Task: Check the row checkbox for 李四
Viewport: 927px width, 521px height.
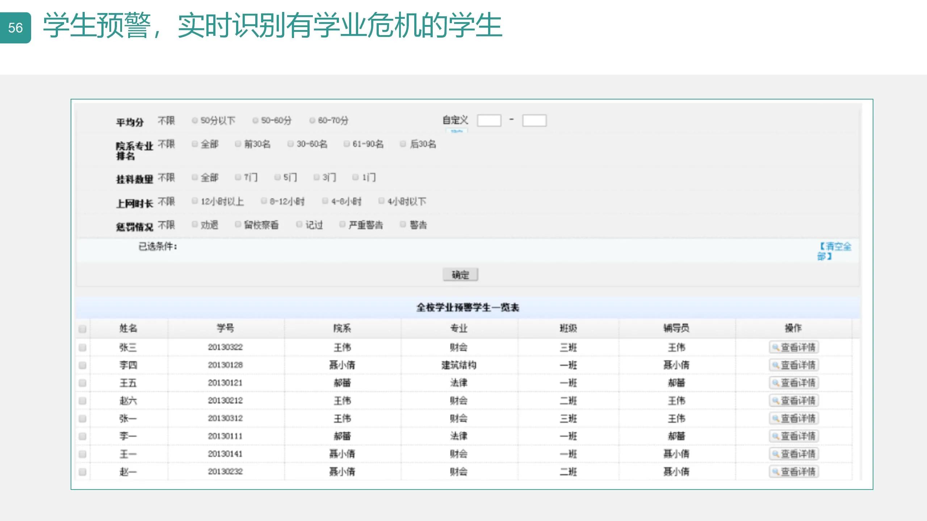Action: [83, 365]
